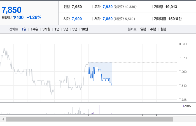Click the 상한가 10,330 text

(125, 7)
